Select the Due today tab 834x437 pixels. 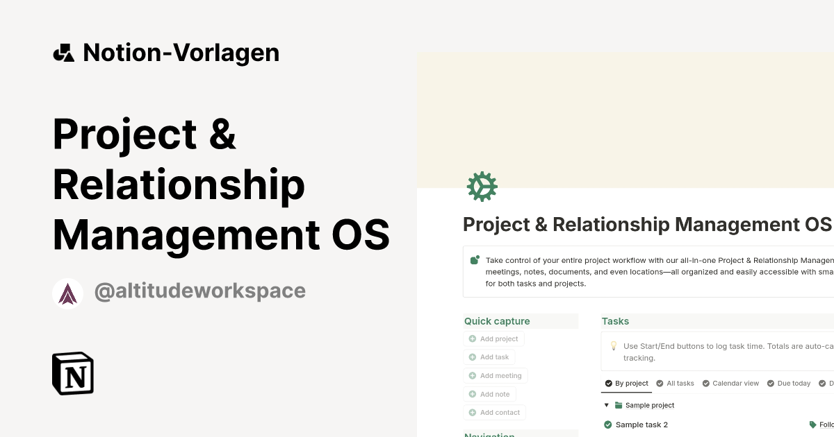coord(789,383)
